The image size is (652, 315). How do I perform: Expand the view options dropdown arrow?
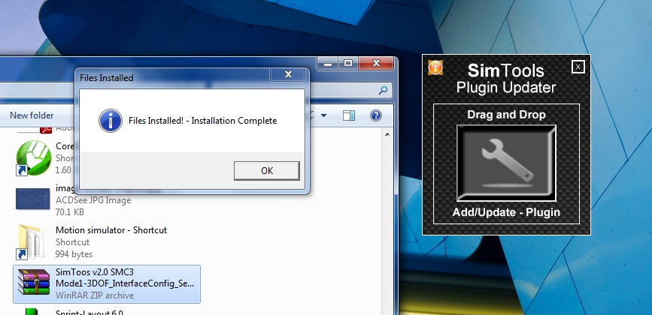tap(323, 115)
